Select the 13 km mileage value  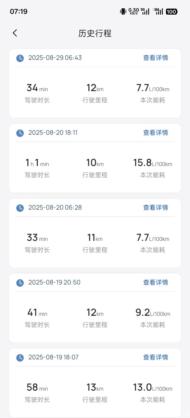[x=95, y=388]
